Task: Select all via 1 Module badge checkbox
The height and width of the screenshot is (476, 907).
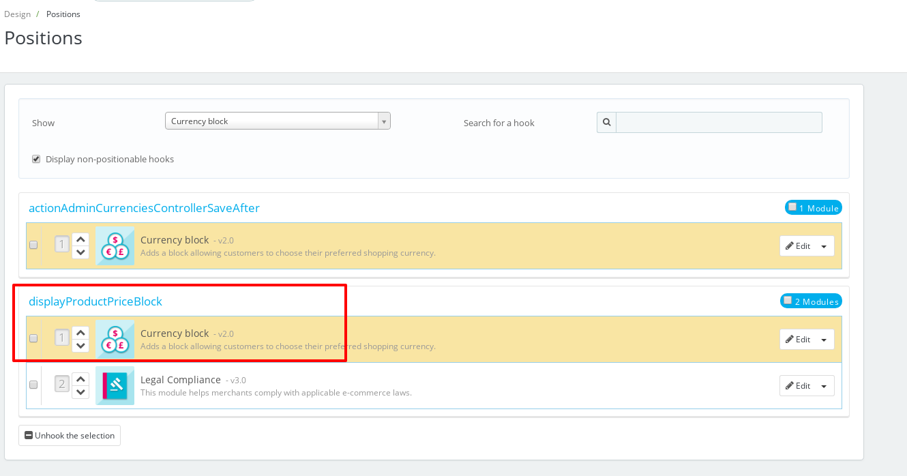Action: [792, 207]
